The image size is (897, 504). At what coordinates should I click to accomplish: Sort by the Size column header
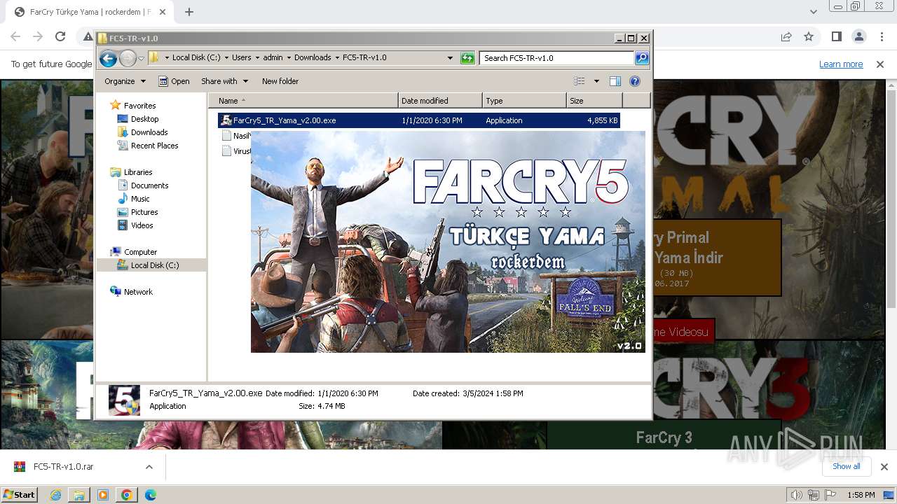click(x=594, y=101)
